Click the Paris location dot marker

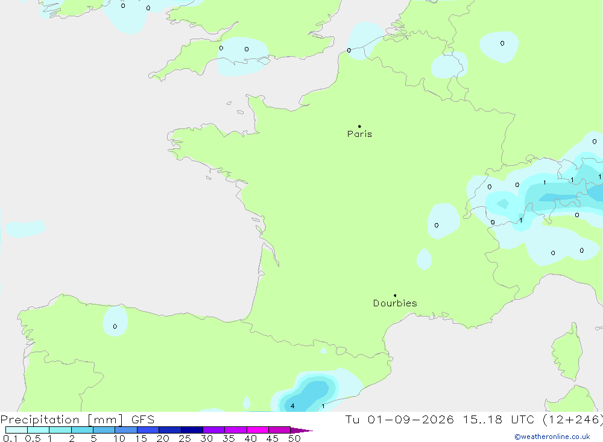tap(359, 126)
